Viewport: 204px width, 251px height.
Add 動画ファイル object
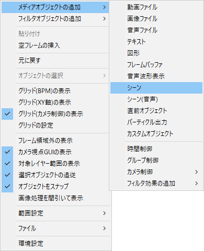coord(156,7)
